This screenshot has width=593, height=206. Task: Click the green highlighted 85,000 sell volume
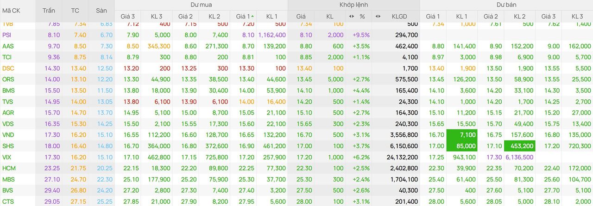[x=461, y=146]
